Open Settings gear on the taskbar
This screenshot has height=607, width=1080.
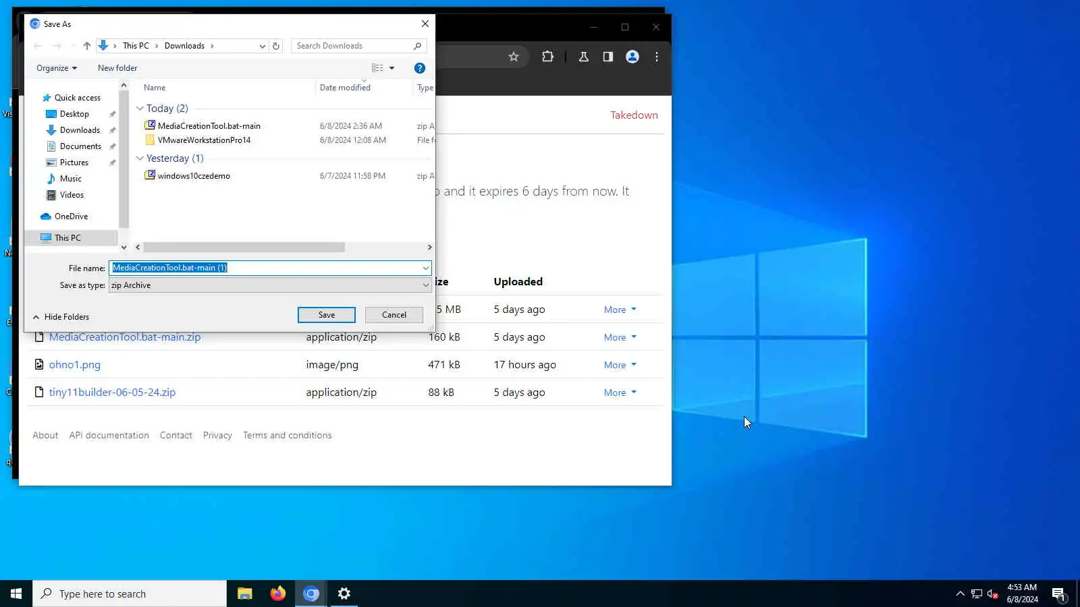[344, 594]
